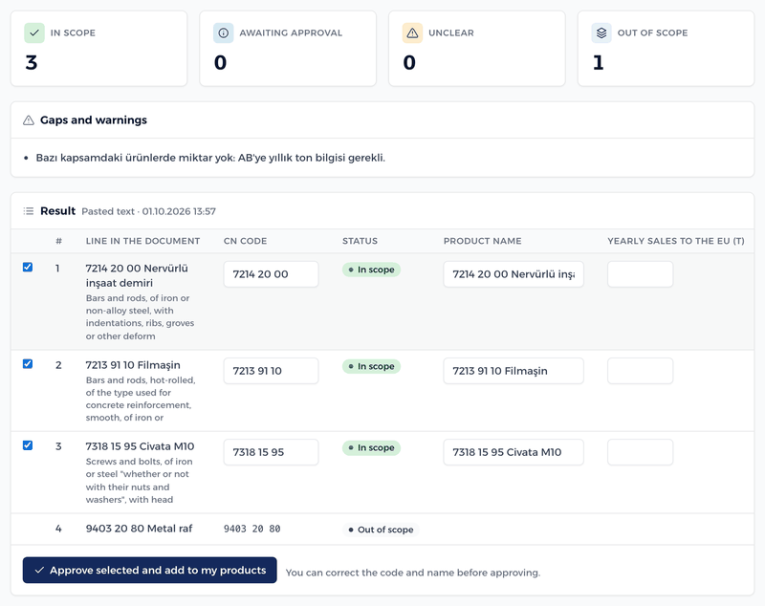Click the LINE IN THE DOCUMENT column header

click(142, 241)
